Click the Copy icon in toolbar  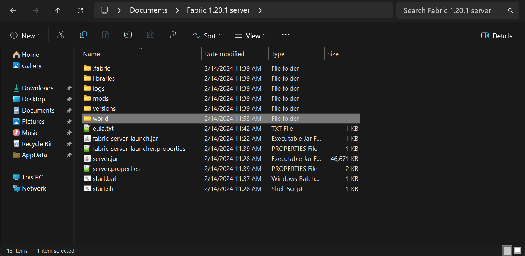tap(83, 35)
